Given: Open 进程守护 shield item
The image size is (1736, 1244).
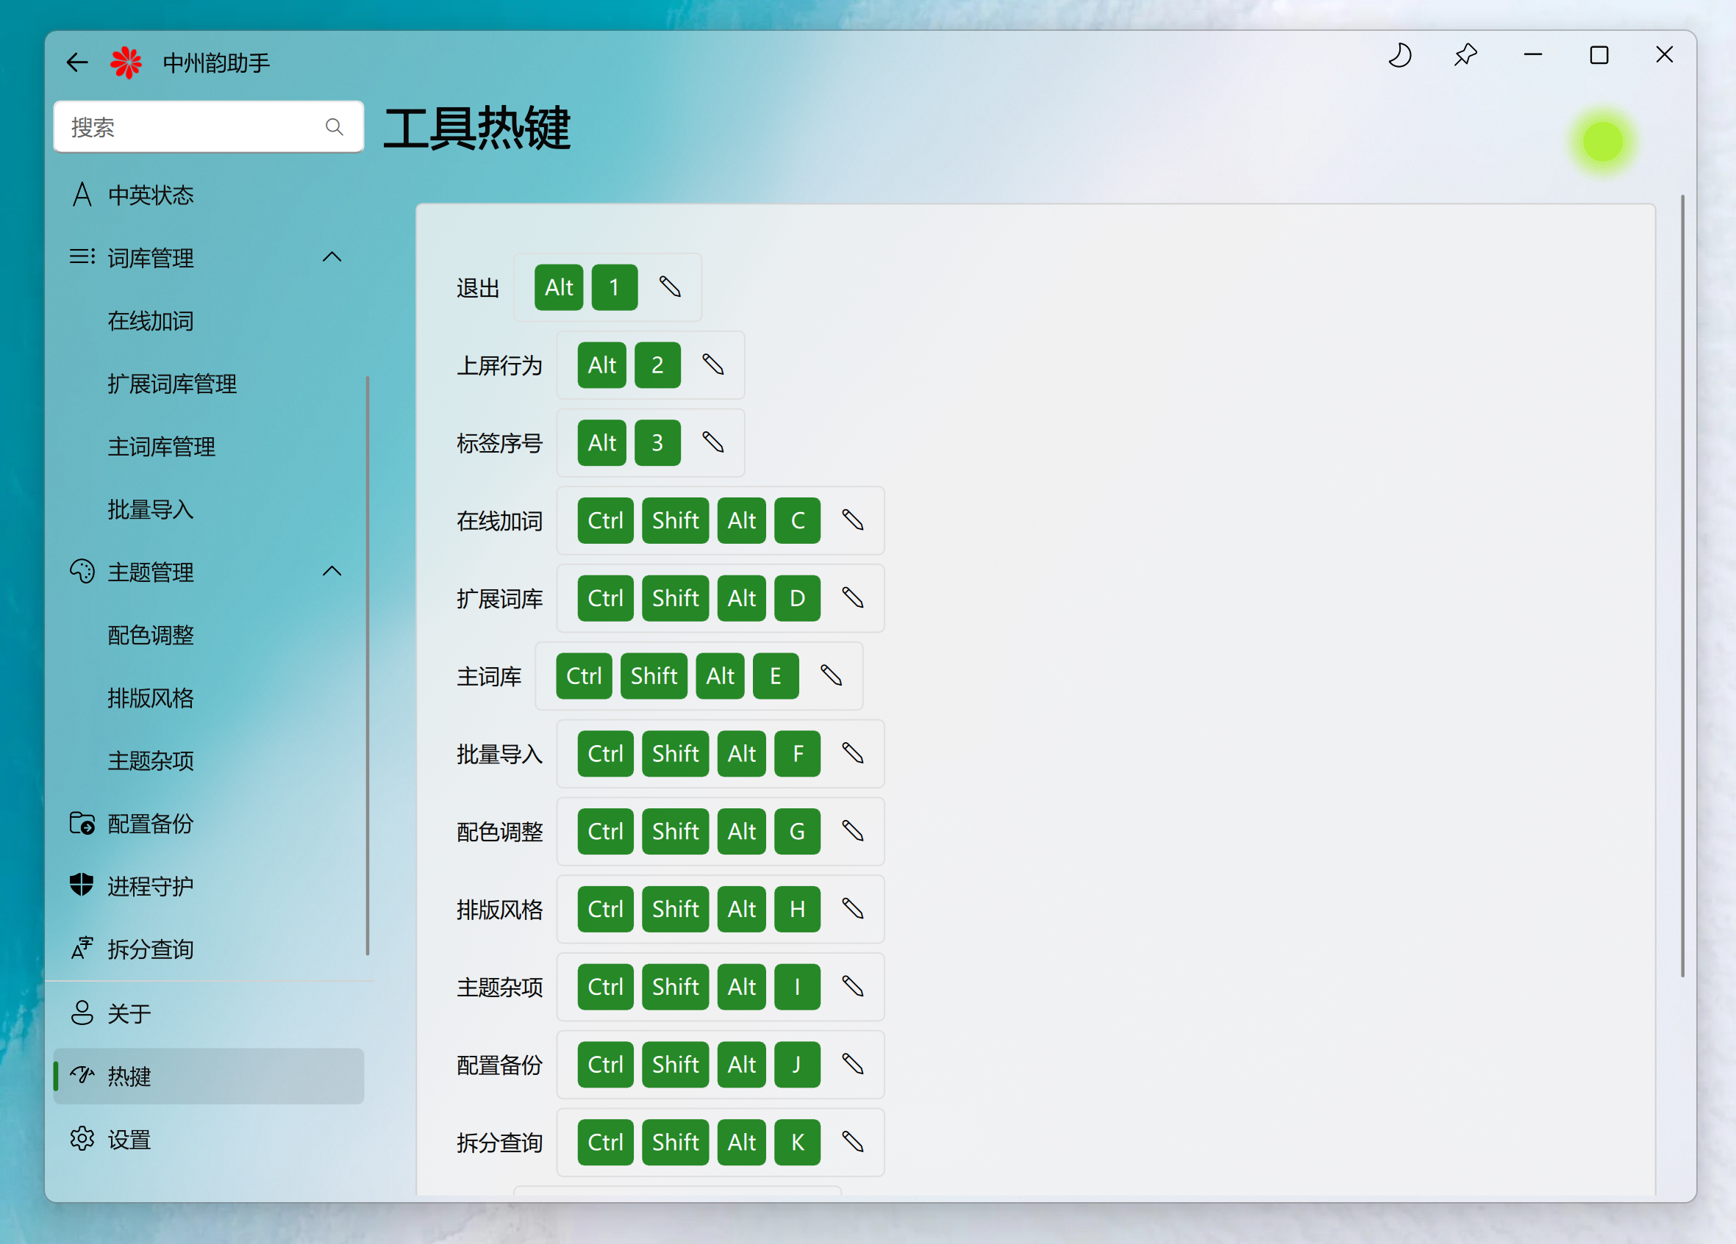Looking at the screenshot, I should click(150, 887).
